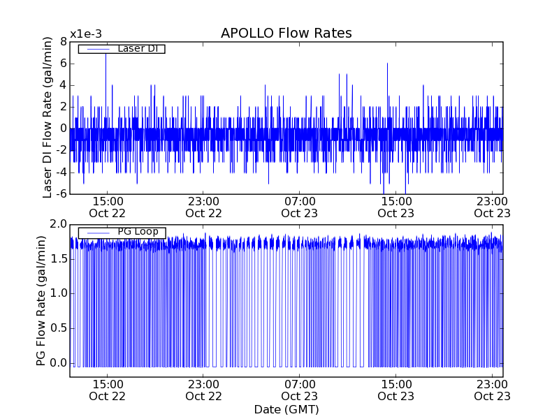Click the APOLLO Flow Rates chart title
Image resolution: width=559 pixels, height=419 pixels.
[x=286, y=34]
